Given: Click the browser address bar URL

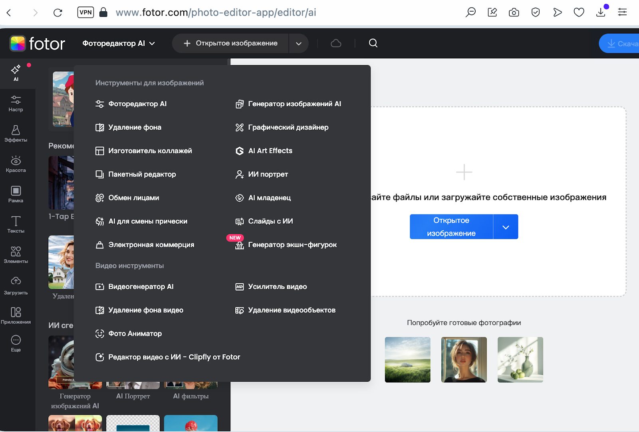Looking at the screenshot, I should click(x=216, y=12).
